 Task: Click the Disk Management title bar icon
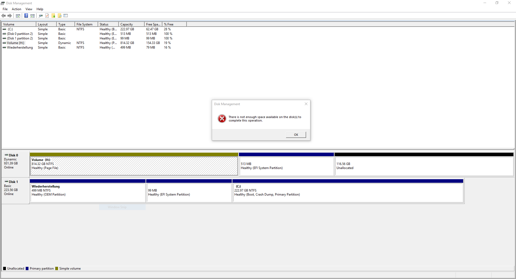3,3
